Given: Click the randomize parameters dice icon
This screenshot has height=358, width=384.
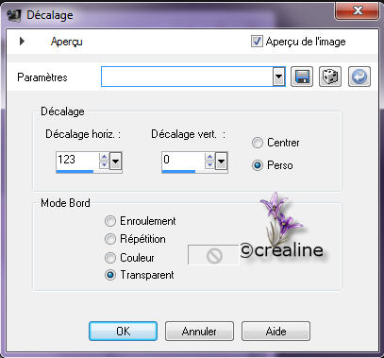Looking at the screenshot, I should click(x=330, y=77).
